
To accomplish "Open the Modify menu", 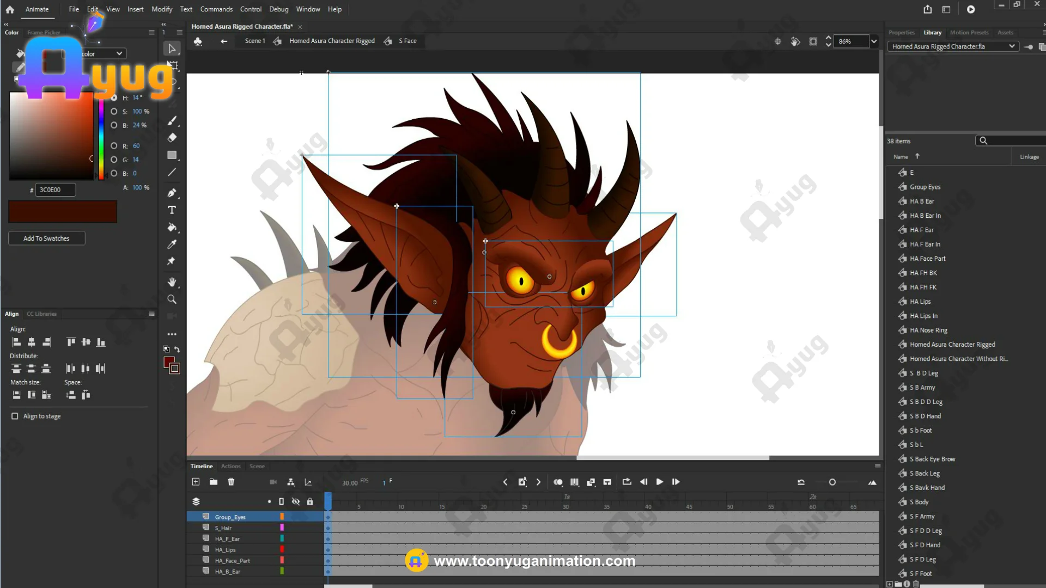I will click(162, 9).
